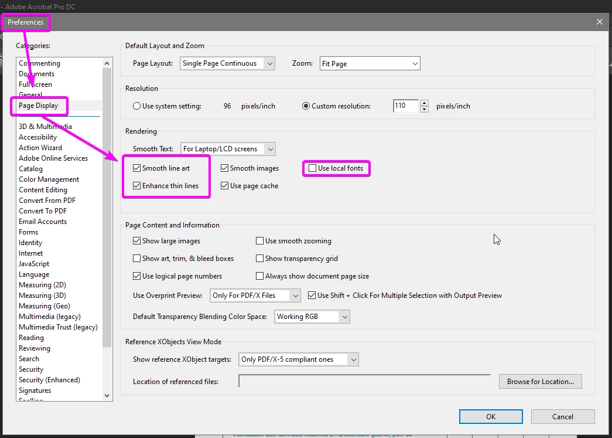Open Show reference XObject targets dropdown
Image resolution: width=612 pixels, height=438 pixels.
299,359
